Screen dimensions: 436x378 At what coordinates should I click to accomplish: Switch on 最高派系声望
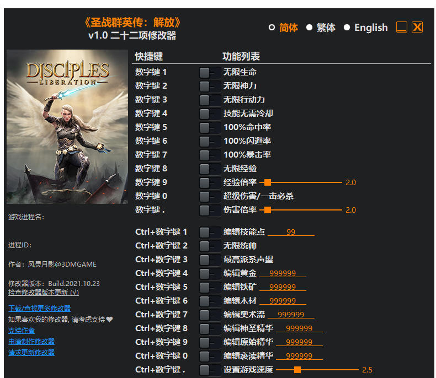coord(210,260)
